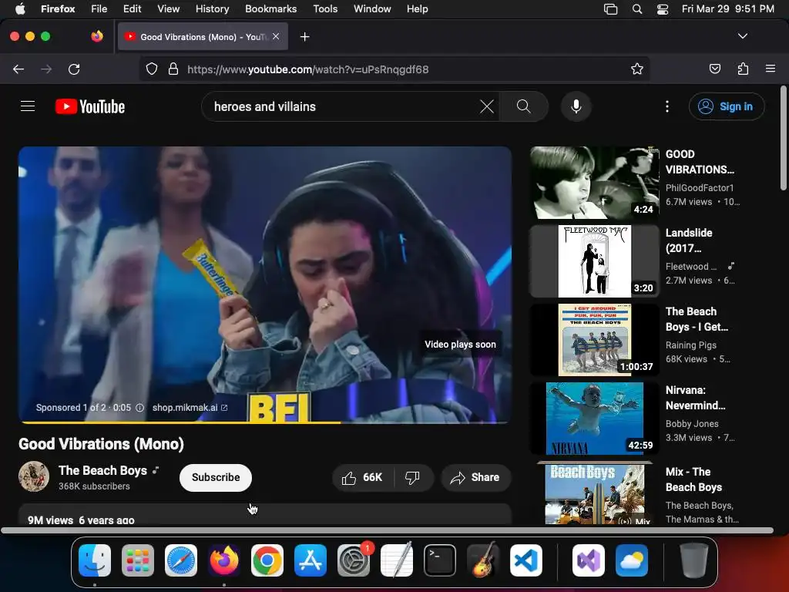The image size is (789, 592).
Task: Open Launchpad in the Dock
Action: [x=137, y=560]
